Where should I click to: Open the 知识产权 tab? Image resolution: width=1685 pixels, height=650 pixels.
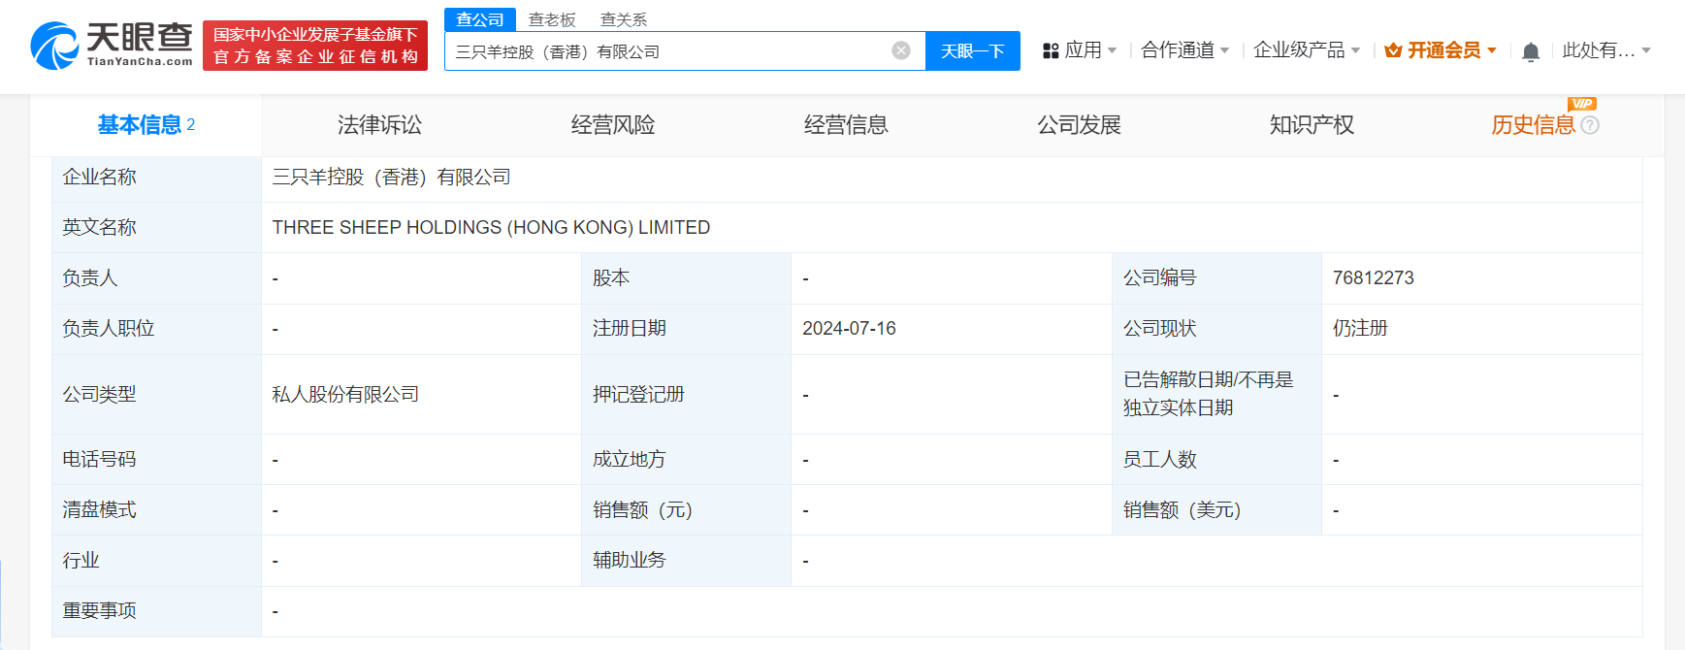pyautogui.click(x=1312, y=125)
